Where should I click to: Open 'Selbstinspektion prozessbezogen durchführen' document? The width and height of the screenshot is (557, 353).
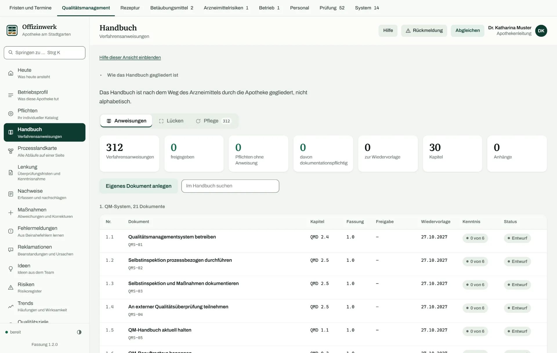180,260
